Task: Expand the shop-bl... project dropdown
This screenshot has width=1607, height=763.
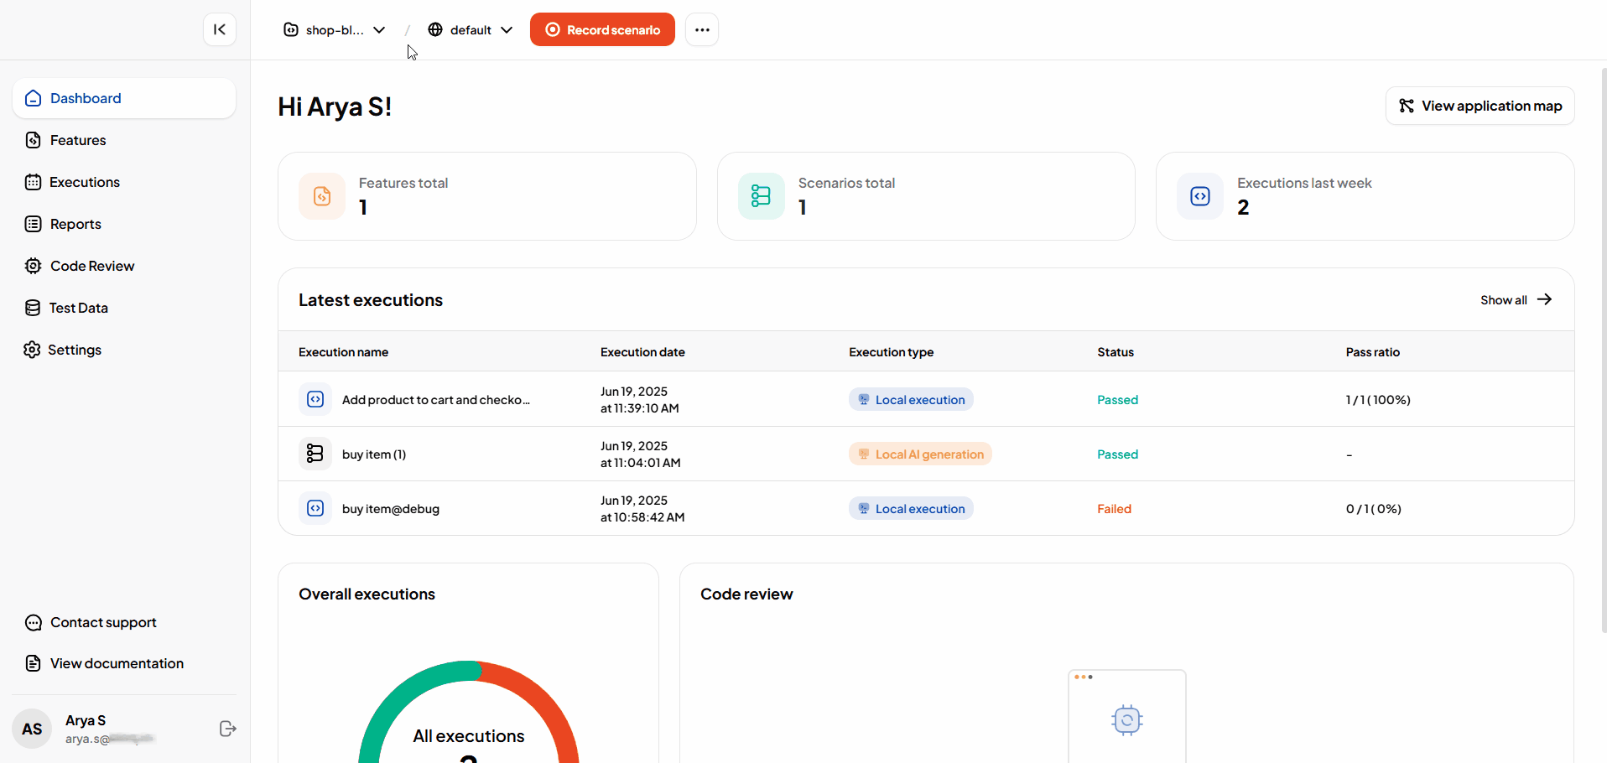Action: point(335,30)
